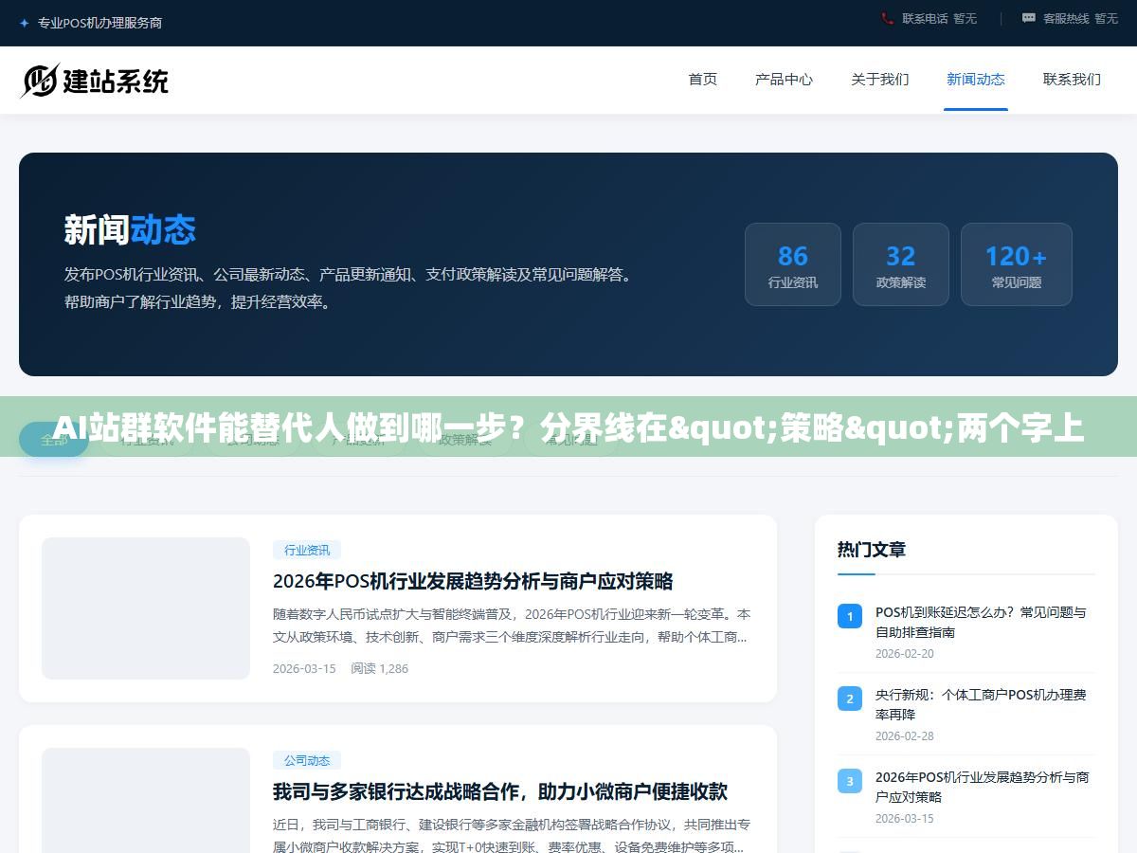Click the 客服热线 暂无 text in top bar
This screenshot has width=1137, height=853.
pyautogui.click(x=1080, y=18)
